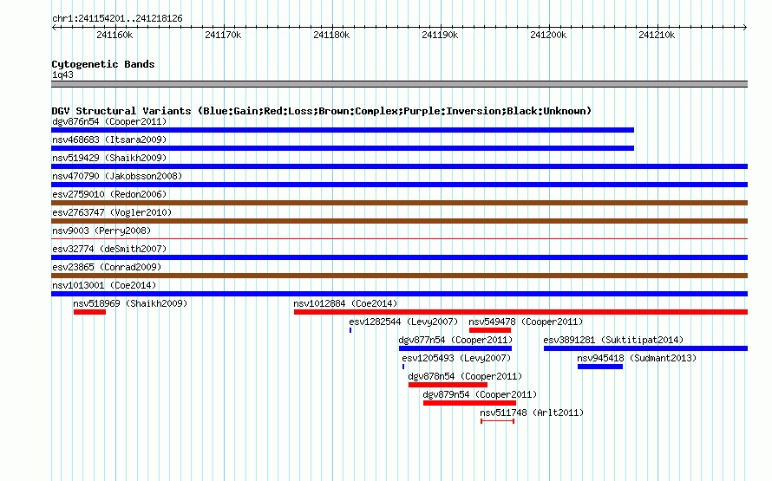Open nsv1013001 (Coe2014) label
The width and height of the screenshot is (772, 481).
[x=104, y=285]
